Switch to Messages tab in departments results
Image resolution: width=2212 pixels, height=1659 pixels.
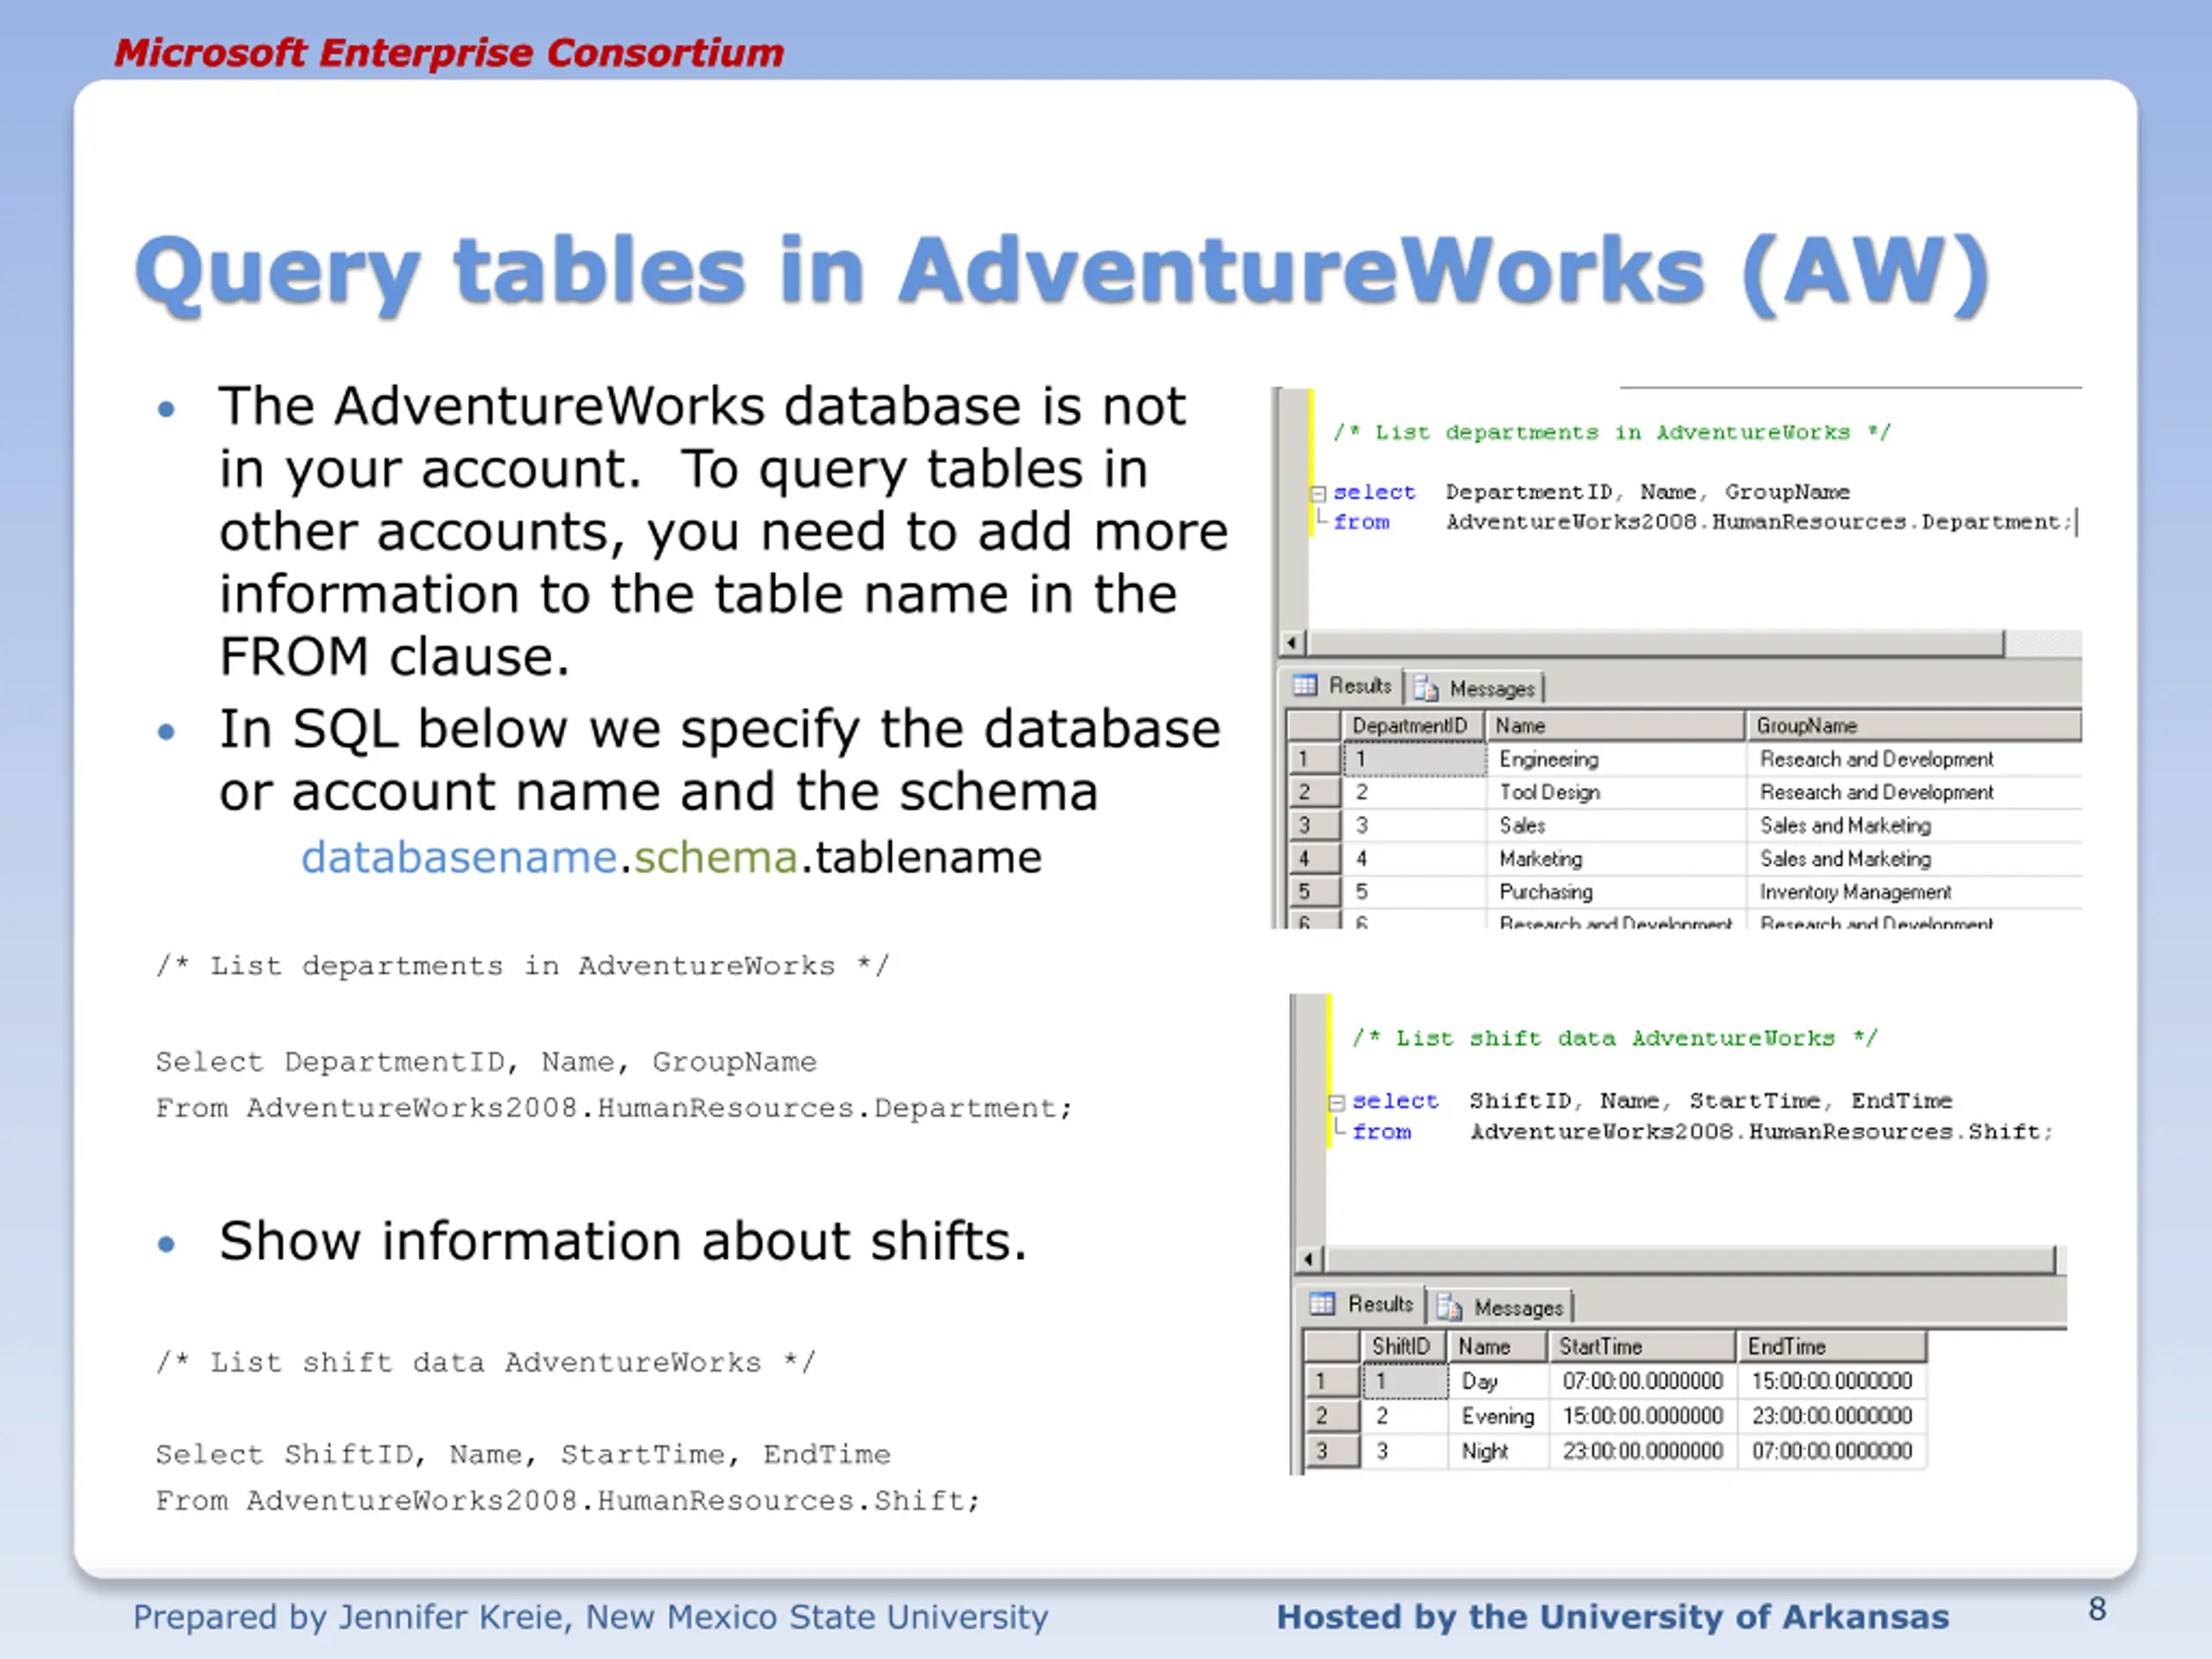pos(1476,688)
